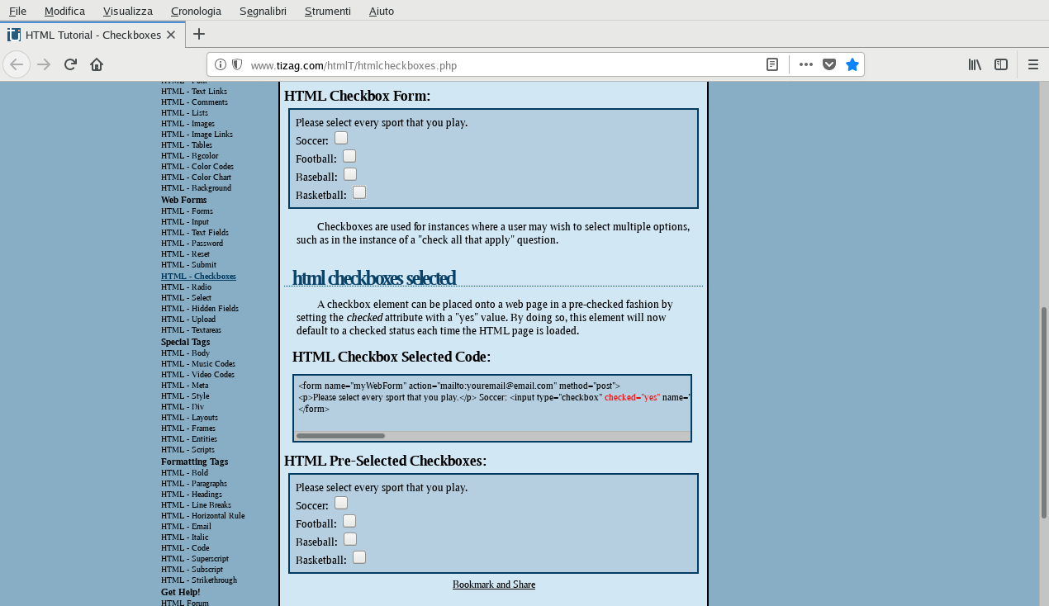Show sidebars button
1049x606 pixels.
tap(1001, 64)
